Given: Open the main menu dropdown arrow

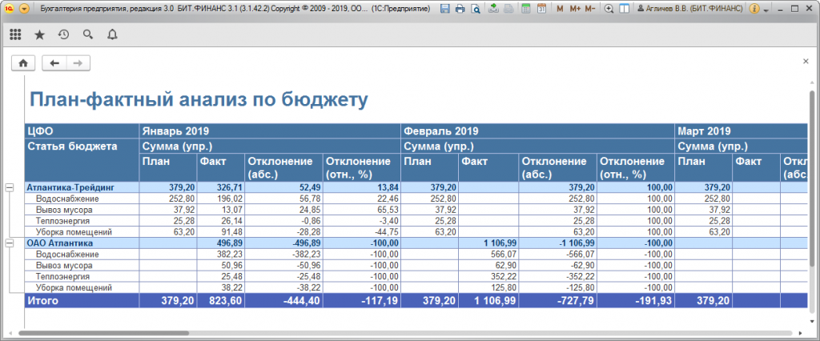Looking at the screenshot, I should [x=24, y=9].
